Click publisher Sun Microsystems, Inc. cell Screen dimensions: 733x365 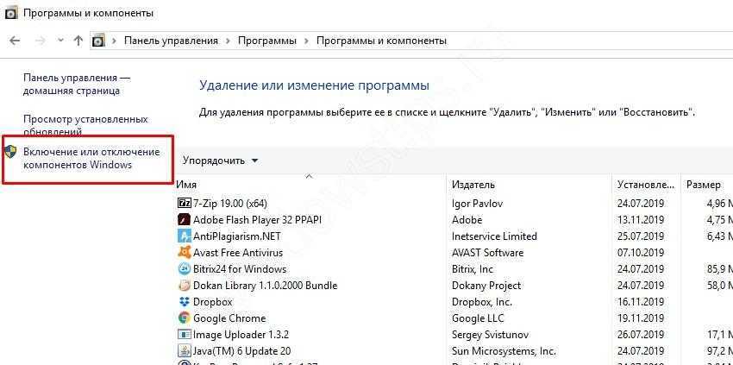503,350
